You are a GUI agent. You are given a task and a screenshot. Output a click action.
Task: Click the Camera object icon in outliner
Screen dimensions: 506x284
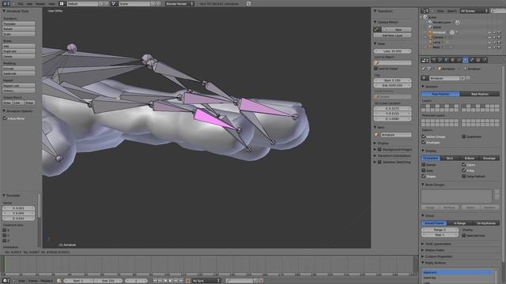point(430,37)
